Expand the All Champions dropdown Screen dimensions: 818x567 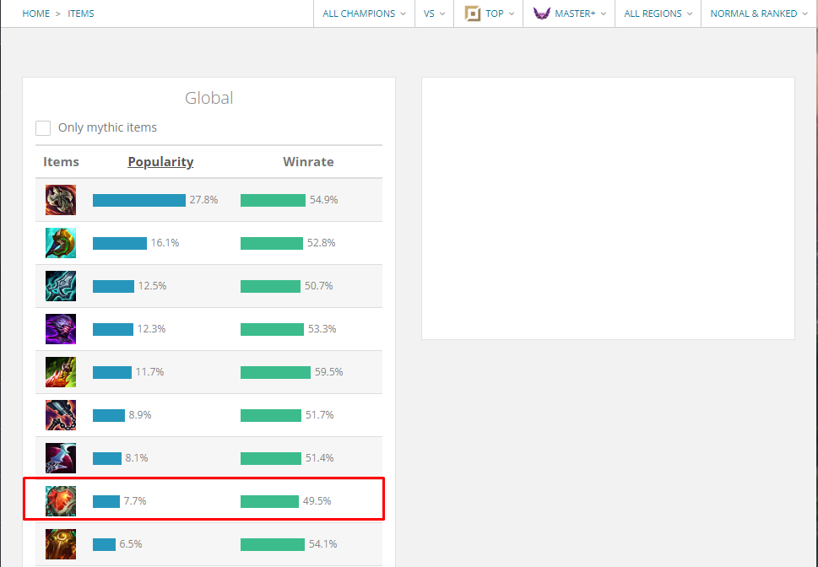coord(364,13)
